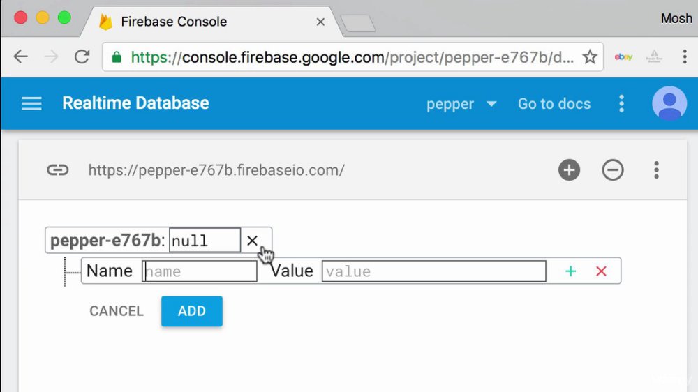Viewport: 698px width, 392px height.
Task: Remove the new row with red X
Action: pyautogui.click(x=601, y=271)
